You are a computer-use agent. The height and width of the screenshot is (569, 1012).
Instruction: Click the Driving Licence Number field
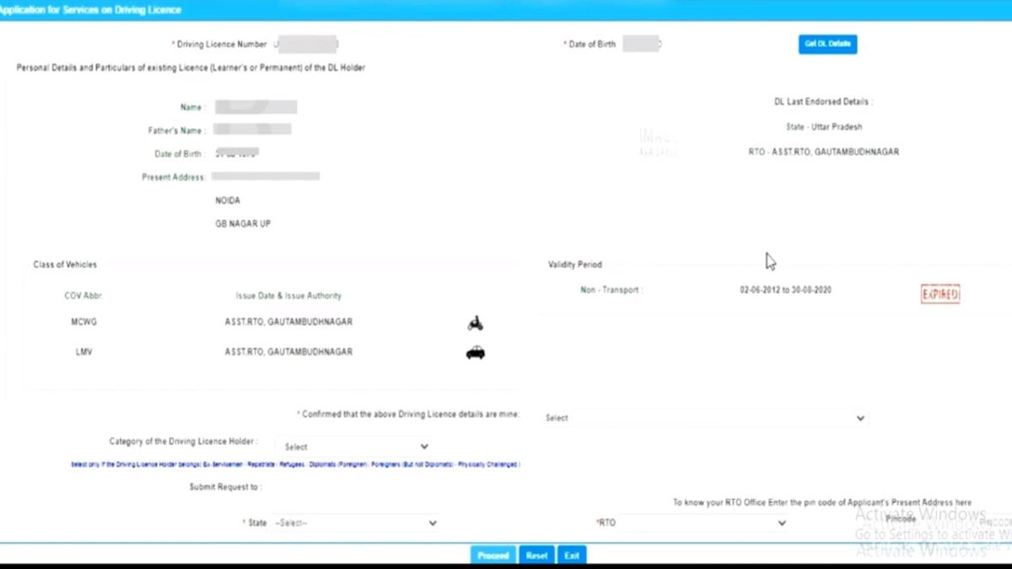pos(307,44)
